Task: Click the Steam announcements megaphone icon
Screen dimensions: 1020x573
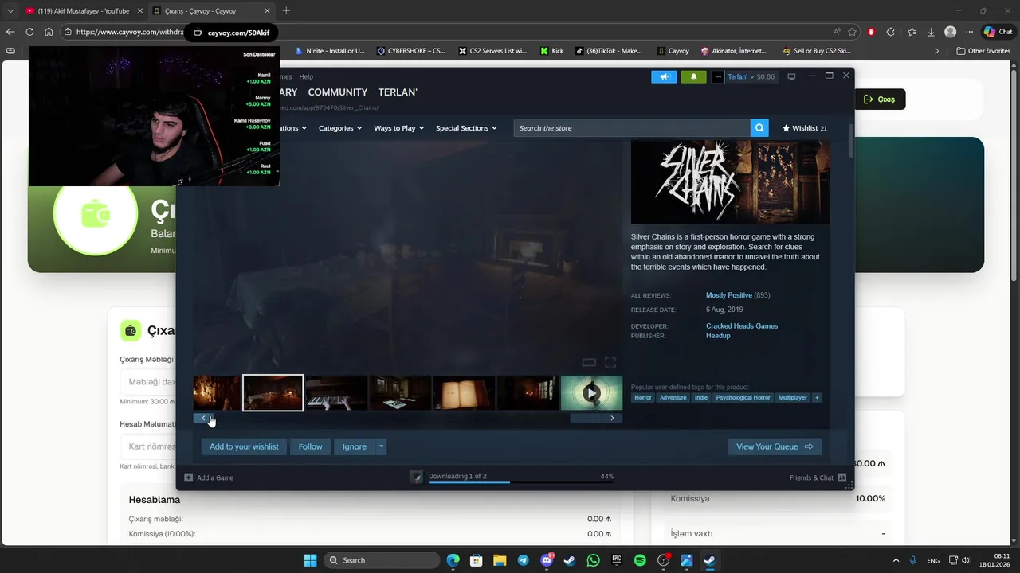Action: (x=663, y=77)
